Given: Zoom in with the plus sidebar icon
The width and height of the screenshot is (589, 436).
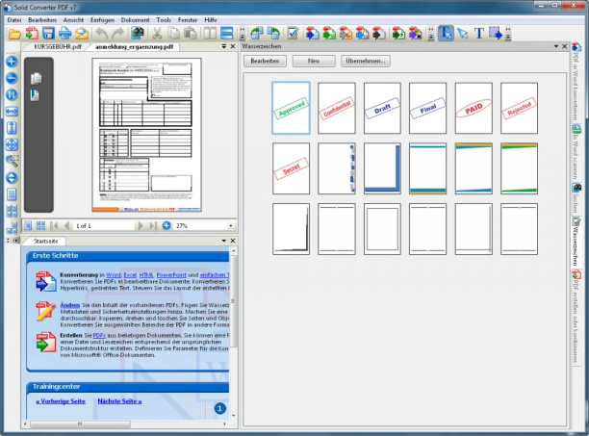Looking at the screenshot, I should click(x=12, y=62).
